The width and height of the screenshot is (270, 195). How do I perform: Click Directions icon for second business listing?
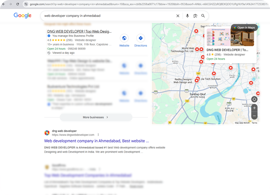point(141,66)
